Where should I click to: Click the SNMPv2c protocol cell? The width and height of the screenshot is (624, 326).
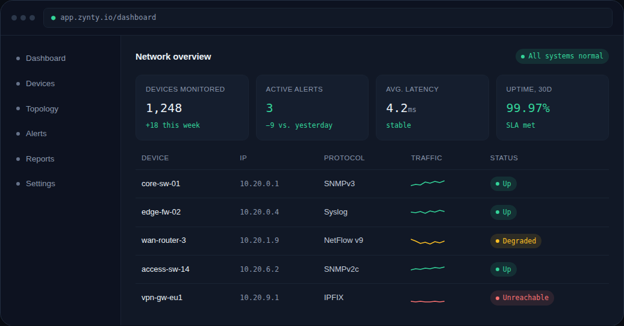coord(342,269)
